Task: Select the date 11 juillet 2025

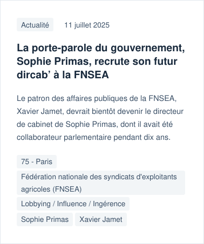Action: pyautogui.click(x=87, y=25)
